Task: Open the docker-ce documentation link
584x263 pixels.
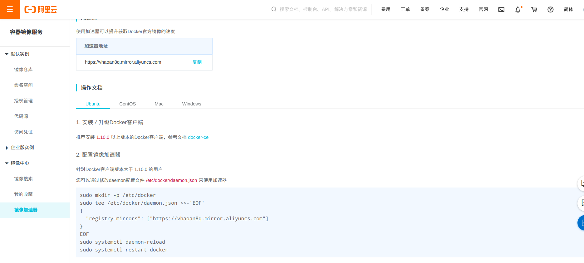Action: tap(198, 137)
